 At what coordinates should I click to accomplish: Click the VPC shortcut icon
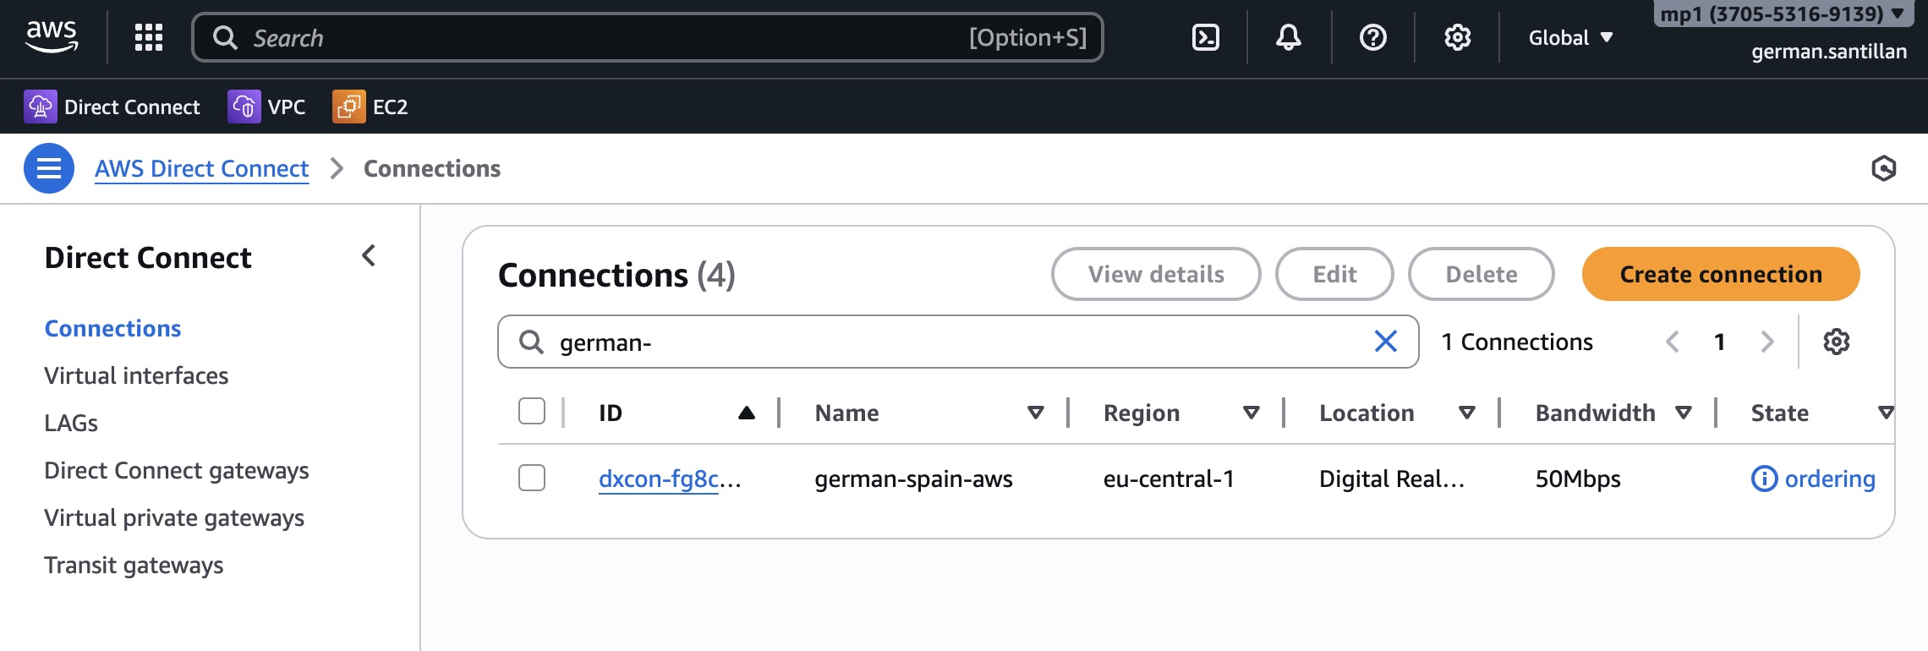[x=244, y=107]
